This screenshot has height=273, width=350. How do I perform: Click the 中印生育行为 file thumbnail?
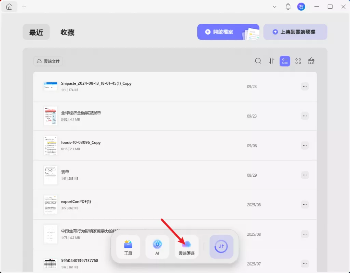[x=51, y=234]
